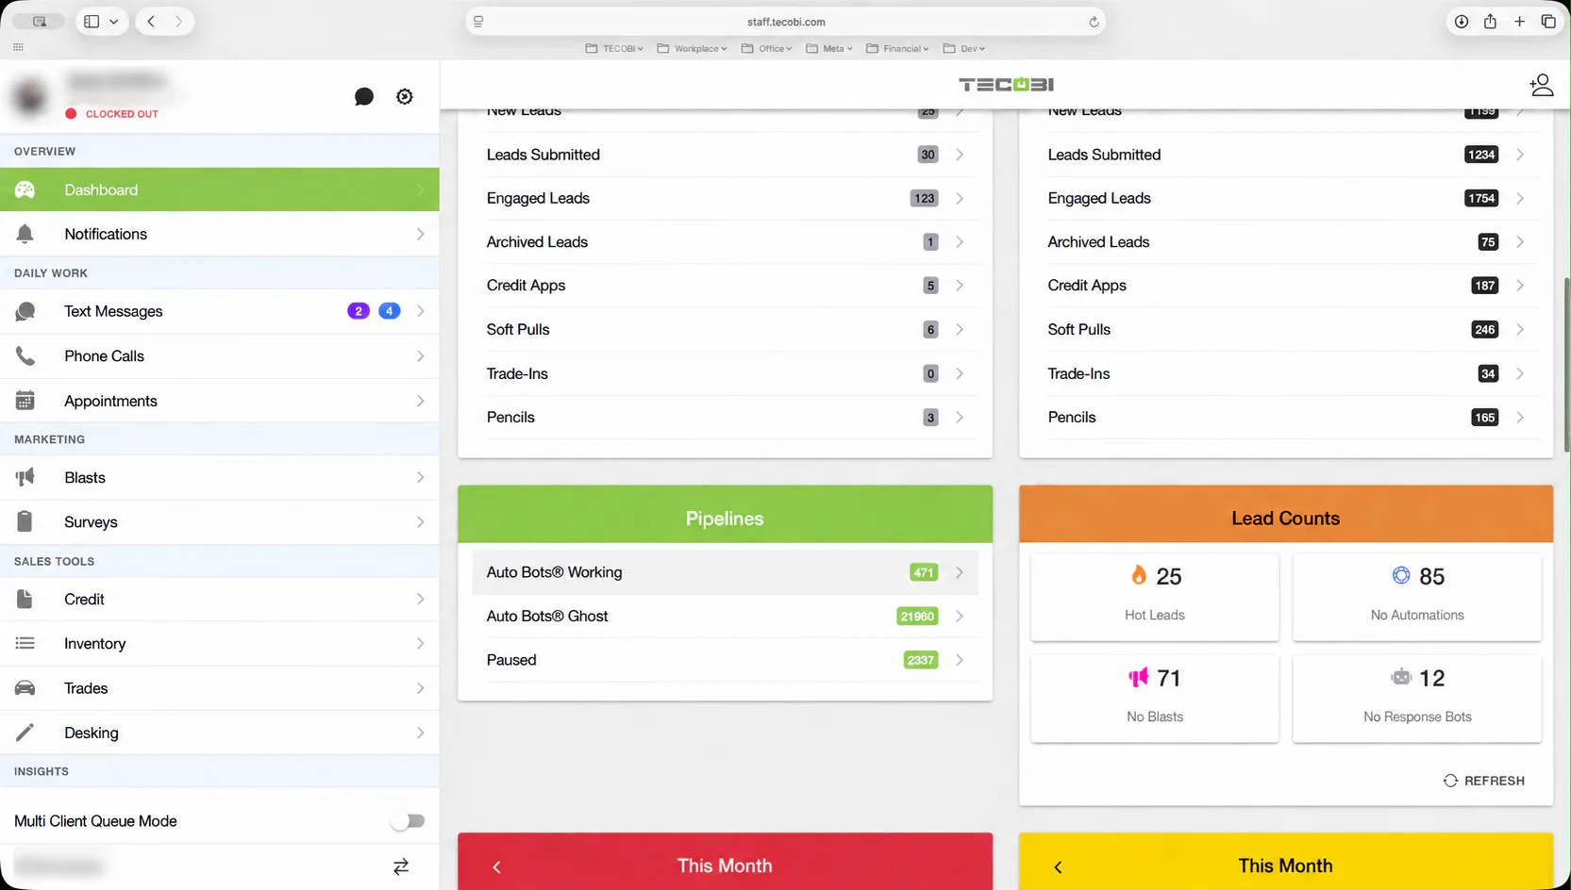Click the Inventory list icon
Viewport: 1571px width, 890px height.
(25, 643)
